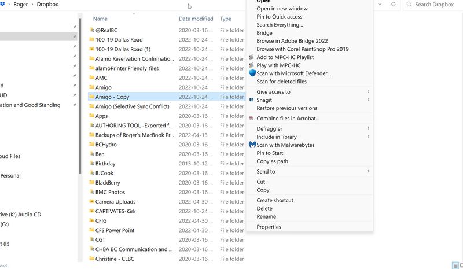The height and width of the screenshot is (269, 463).
Task: Click the search magnifier icon
Action: pyautogui.click(x=409, y=4)
